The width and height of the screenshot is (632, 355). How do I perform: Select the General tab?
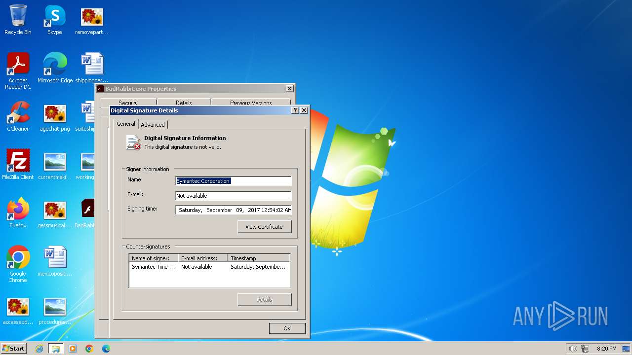coord(126,124)
